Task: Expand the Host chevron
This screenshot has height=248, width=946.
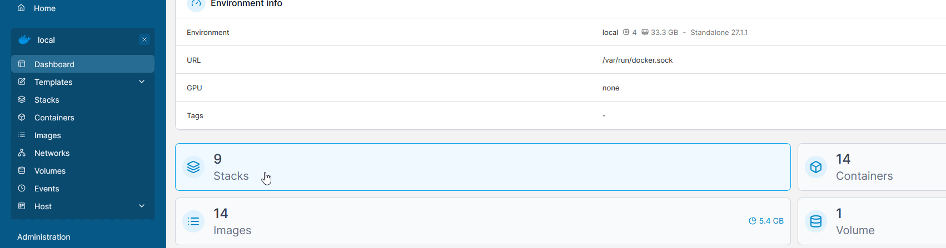Action: [142, 206]
